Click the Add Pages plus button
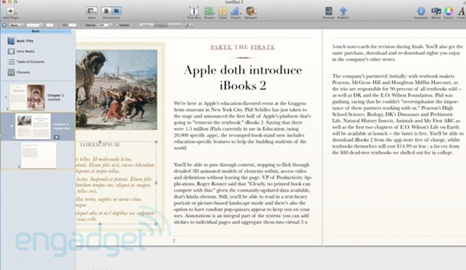Image resolution: width=466 pixels, height=270 pixels. [x=11, y=11]
